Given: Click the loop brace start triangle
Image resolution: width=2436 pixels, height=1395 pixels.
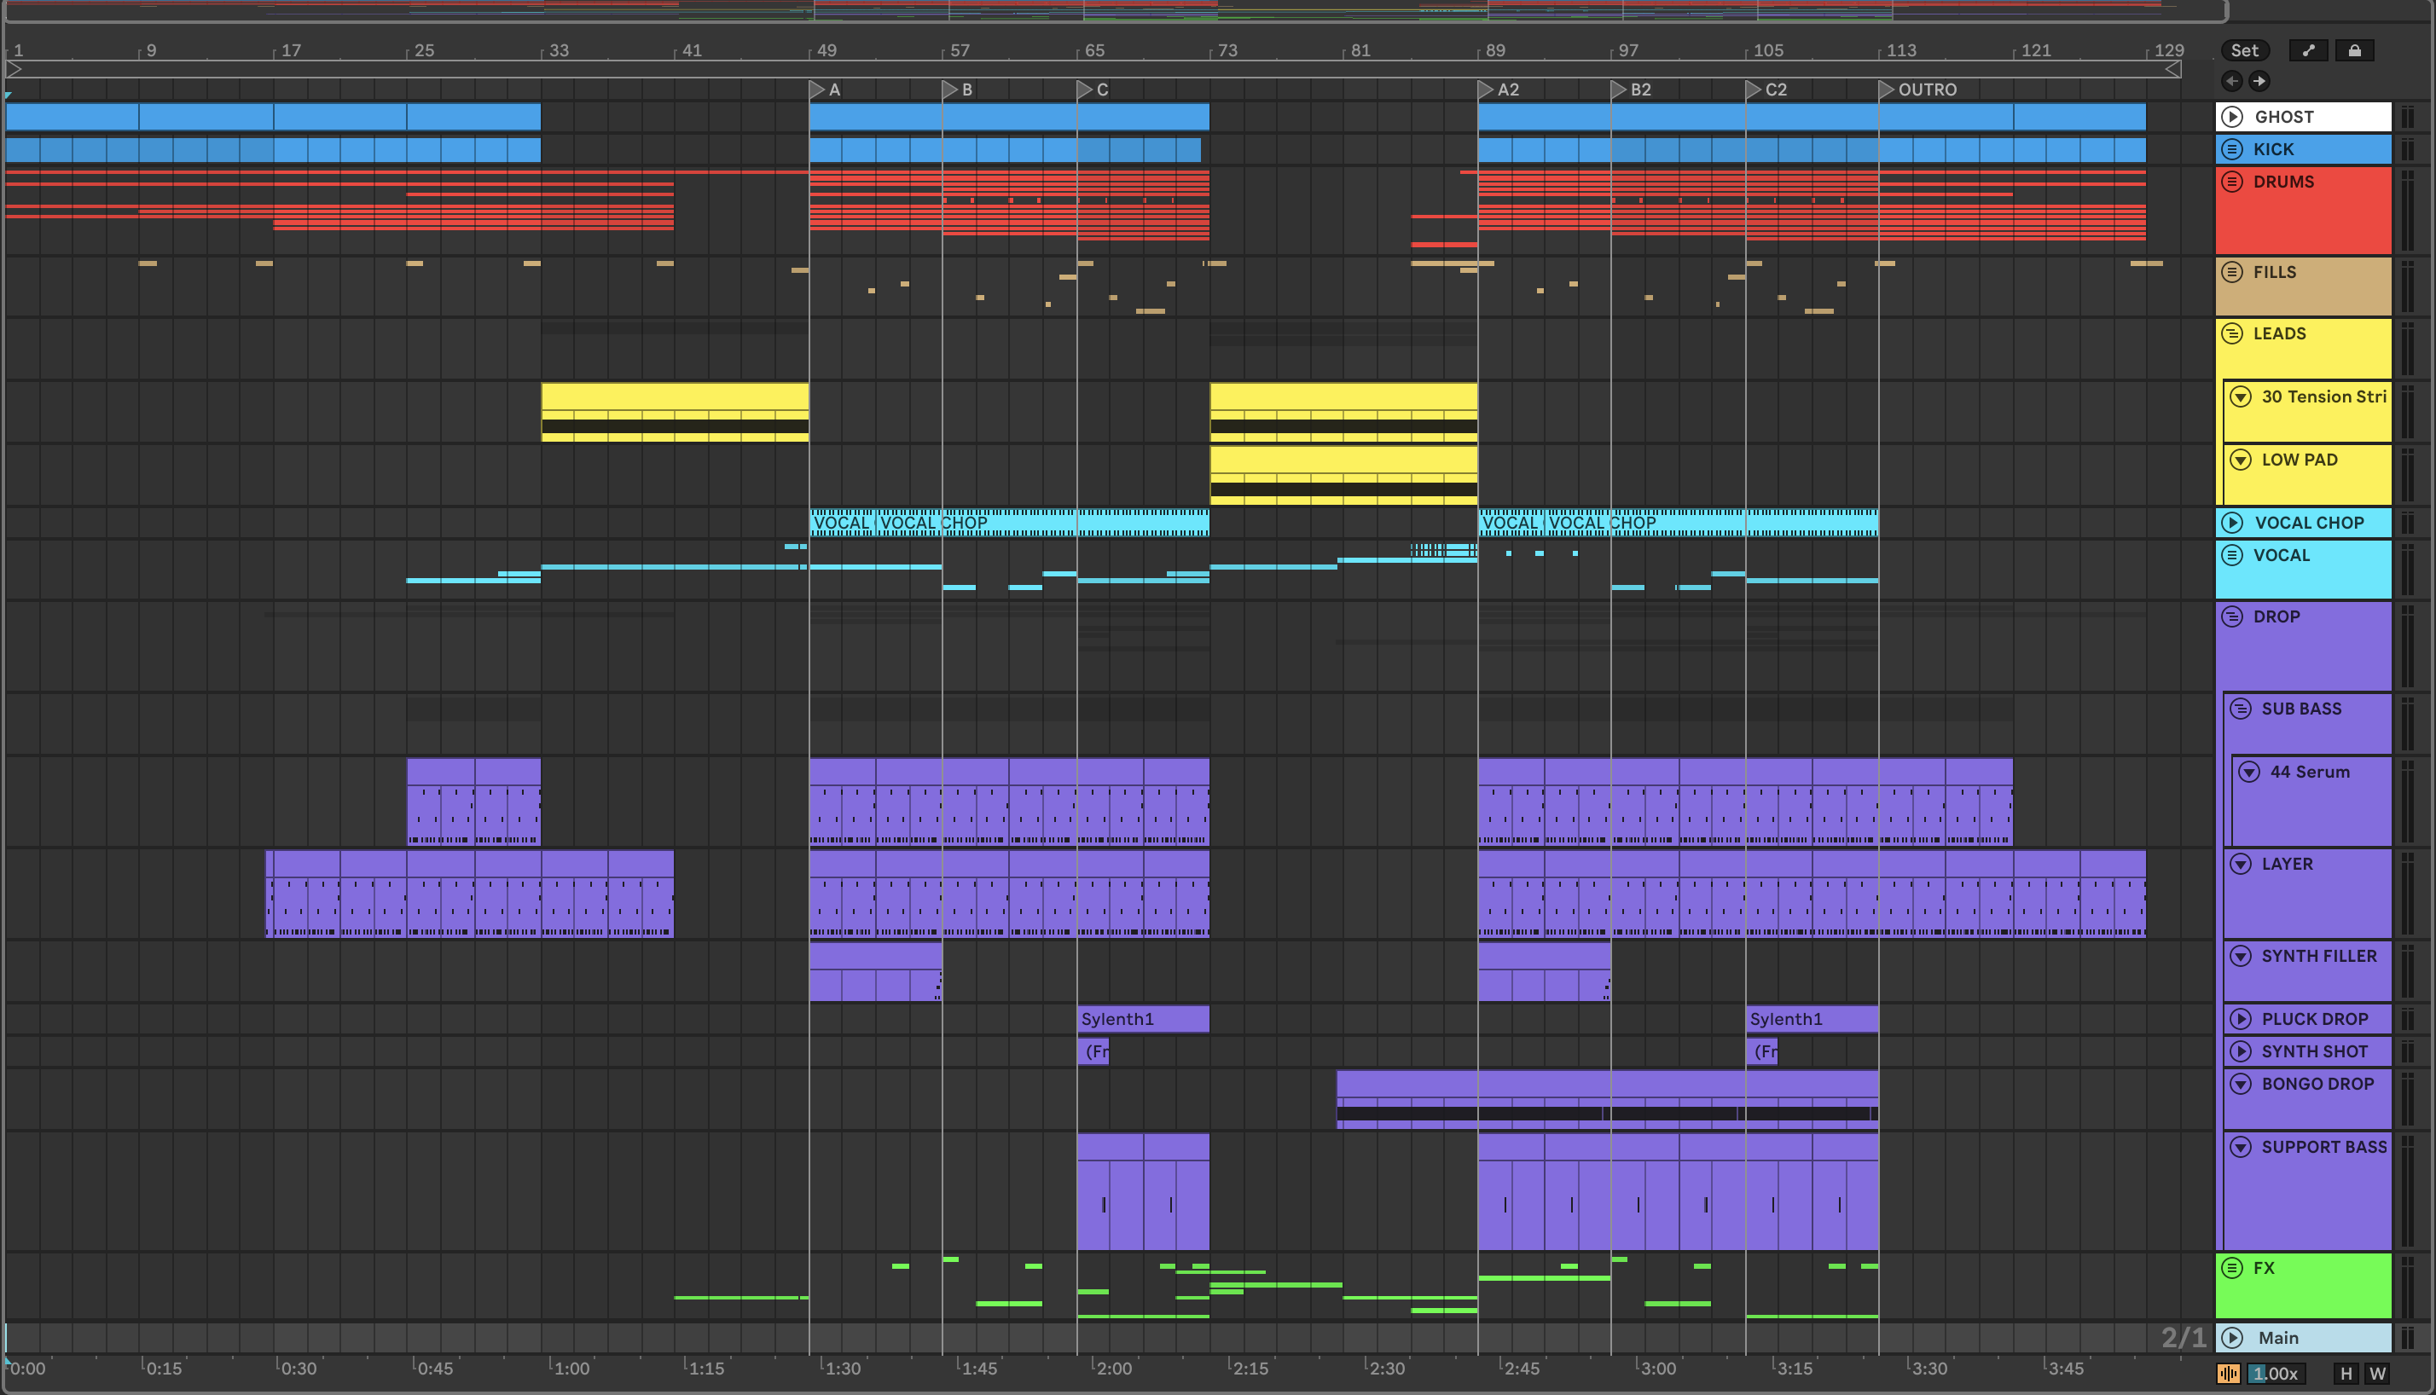Looking at the screenshot, I should [14, 69].
